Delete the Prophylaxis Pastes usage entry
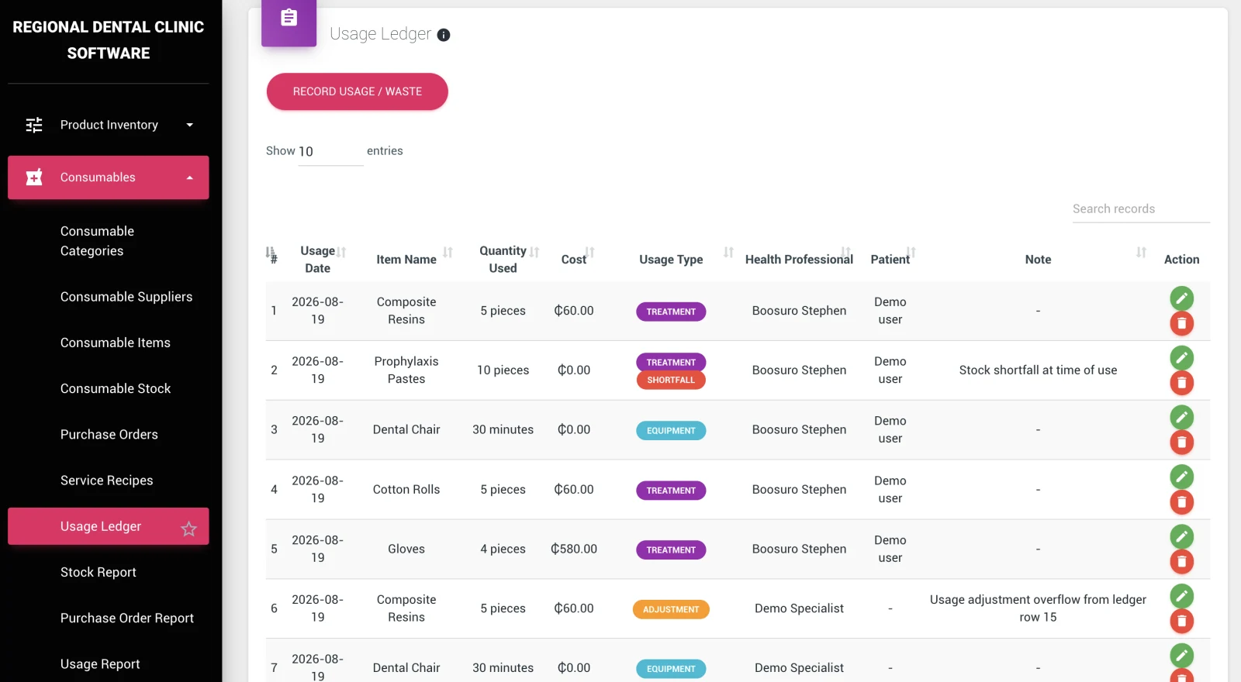This screenshot has height=682, width=1241. tap(1181, 383)
